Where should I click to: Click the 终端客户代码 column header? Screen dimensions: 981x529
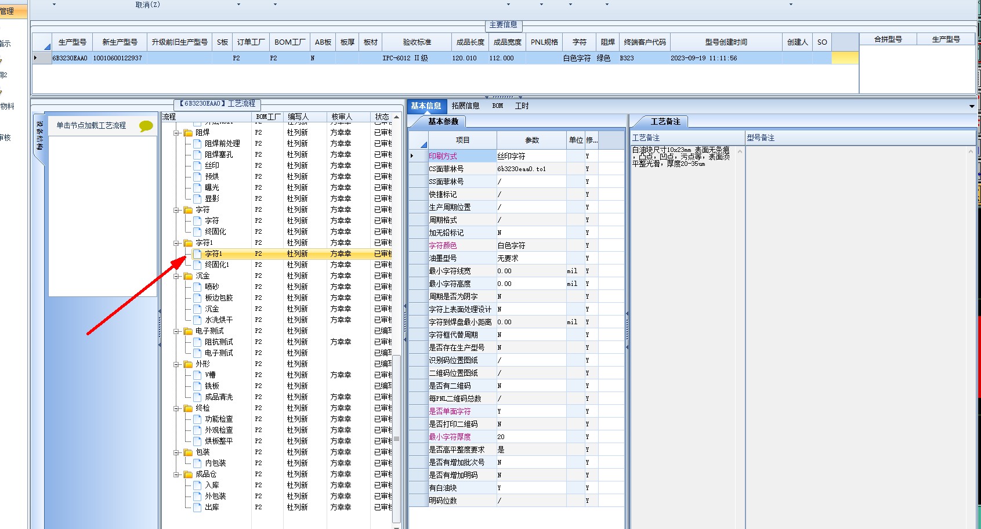coord(645,42)
